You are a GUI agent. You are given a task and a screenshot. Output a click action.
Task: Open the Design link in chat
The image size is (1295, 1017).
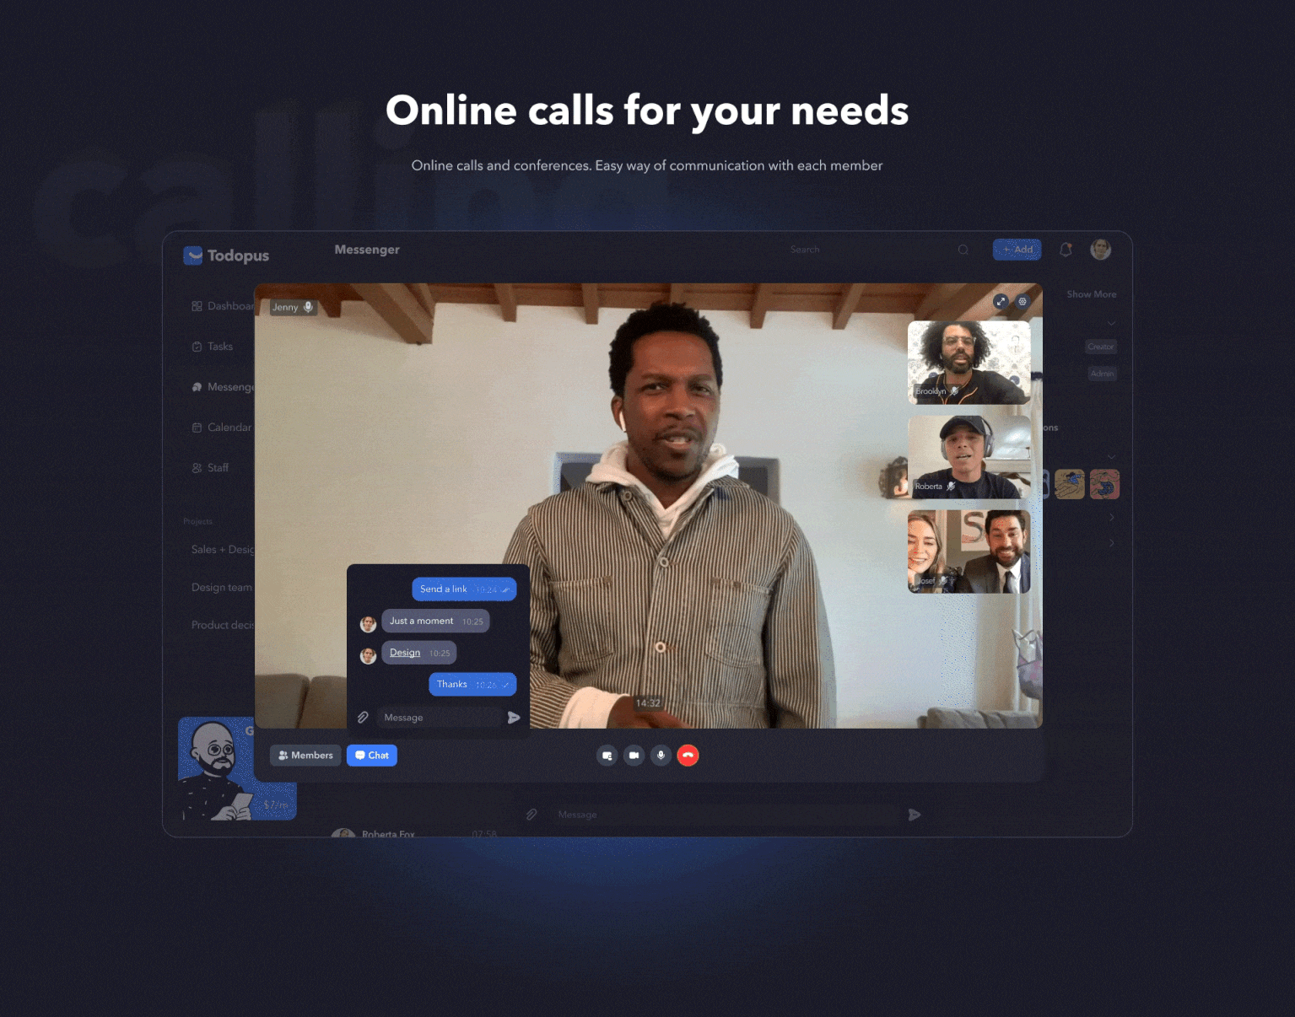click(x=405, y=653)
